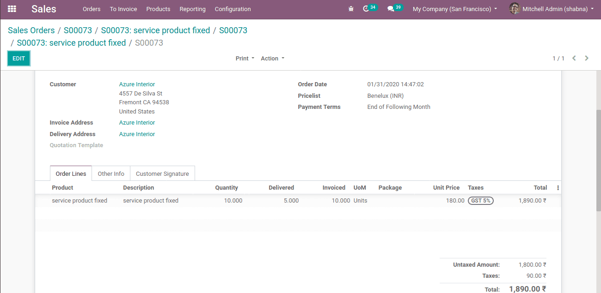
Task: Select the Order Lines tab
Action: [71, 173]
